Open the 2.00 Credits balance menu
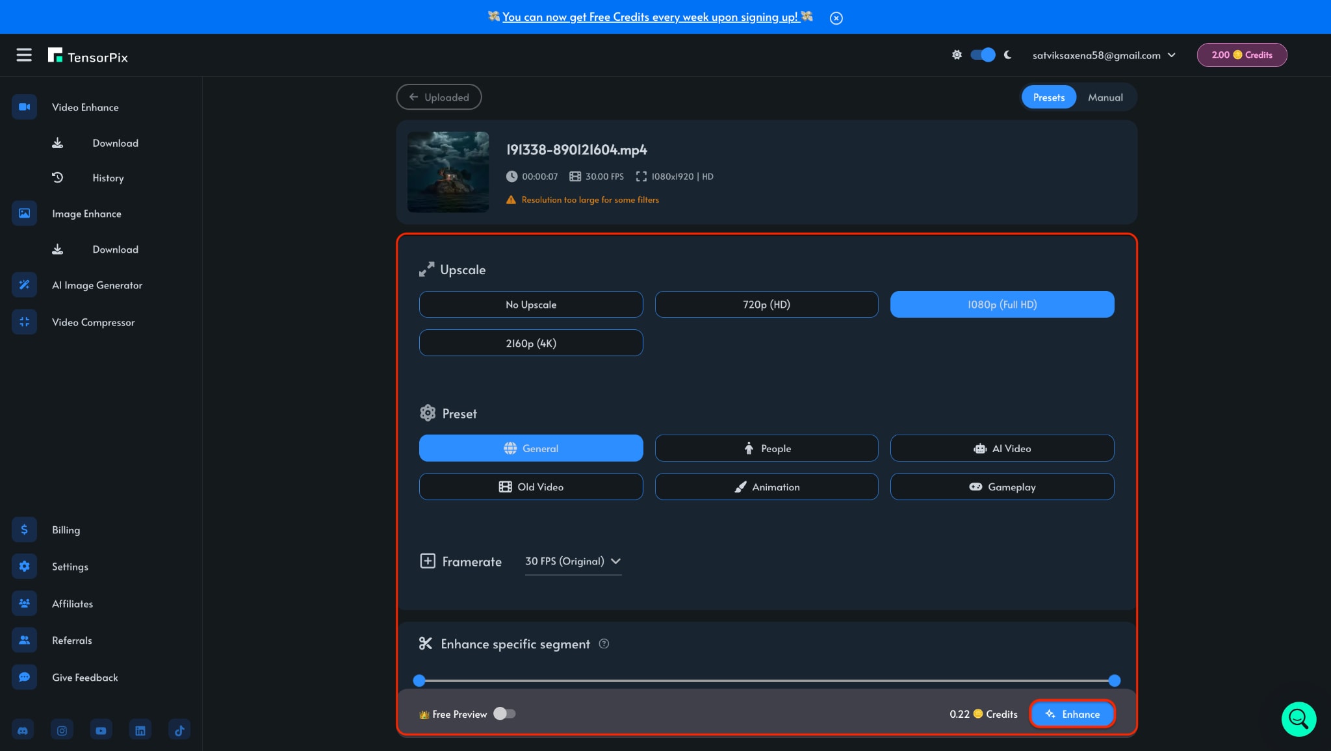 [1241, 55]
